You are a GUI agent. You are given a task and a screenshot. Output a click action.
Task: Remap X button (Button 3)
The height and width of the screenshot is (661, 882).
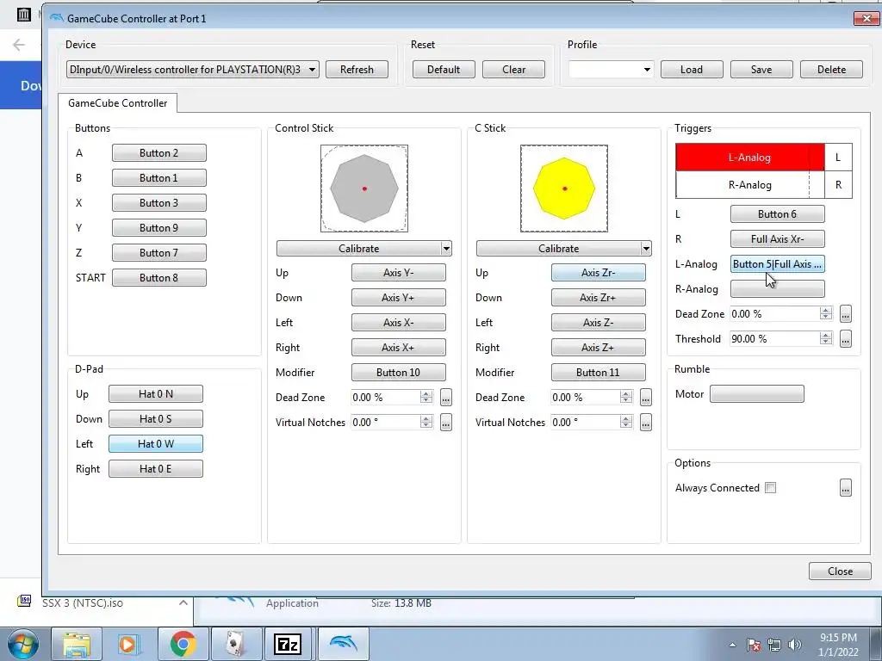tap(158, 203)
